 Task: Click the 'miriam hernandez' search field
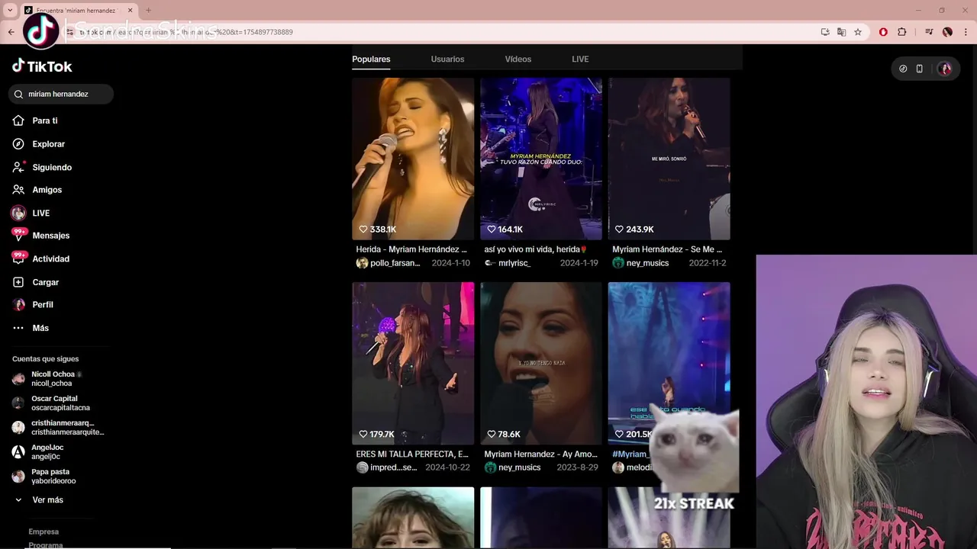pos(61,95)
